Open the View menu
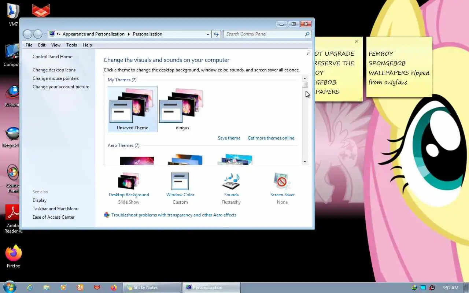 click(x=56, y=45)
